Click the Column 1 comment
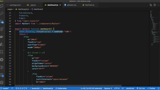The image size is (160, 90). 36,53
